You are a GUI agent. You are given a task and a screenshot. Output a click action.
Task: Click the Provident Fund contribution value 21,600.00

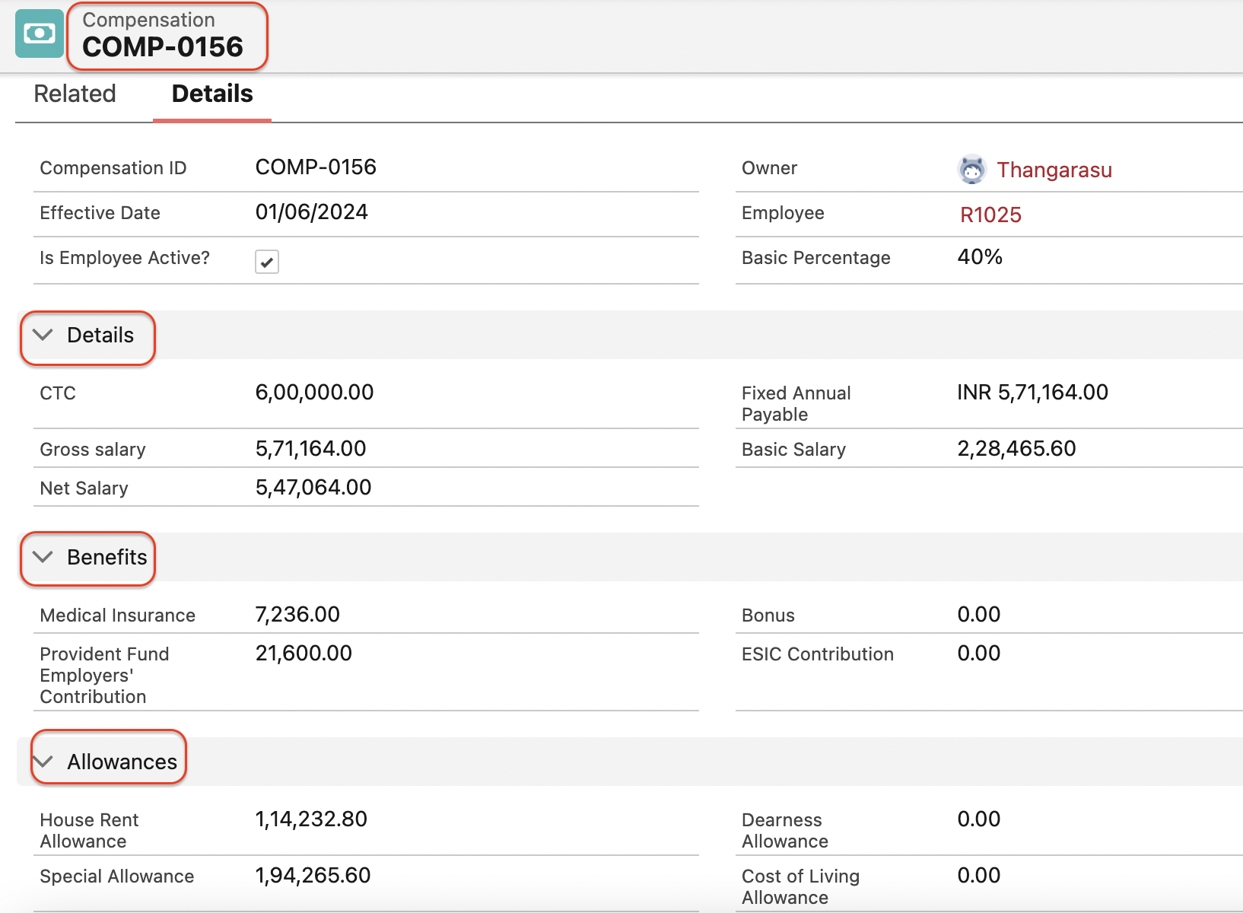point(304,654)
